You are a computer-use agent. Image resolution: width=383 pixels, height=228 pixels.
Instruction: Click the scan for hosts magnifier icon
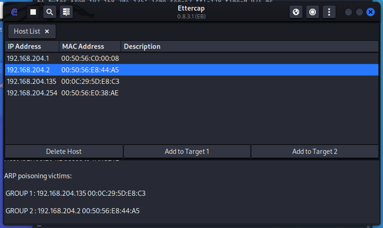49,12
